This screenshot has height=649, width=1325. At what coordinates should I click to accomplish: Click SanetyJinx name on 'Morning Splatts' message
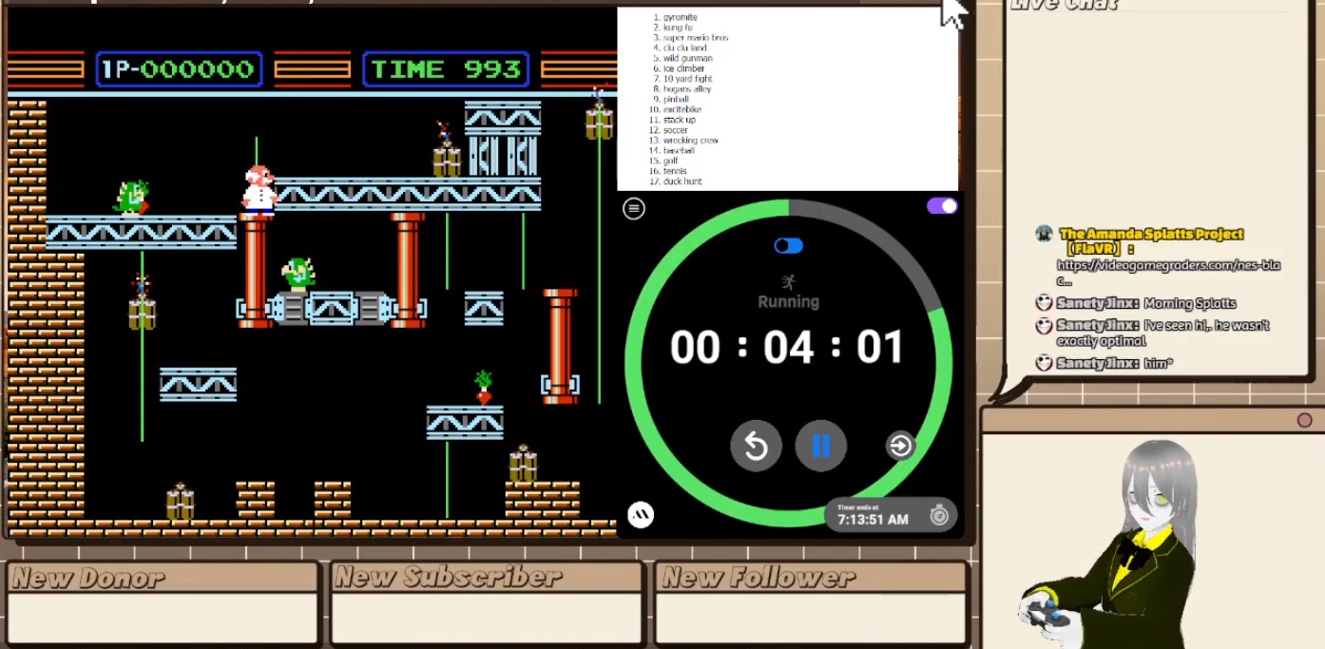(x=1098, y=303)
